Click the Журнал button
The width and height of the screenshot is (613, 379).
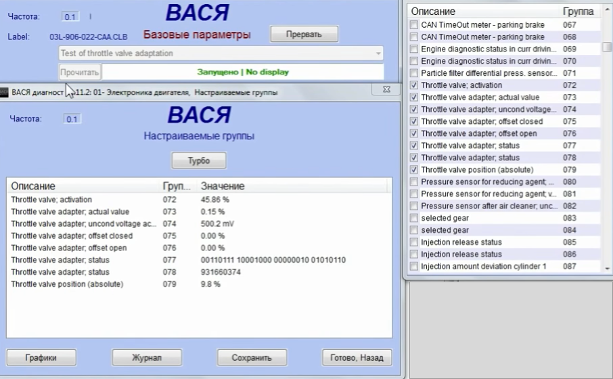click(x=147, y=357)
